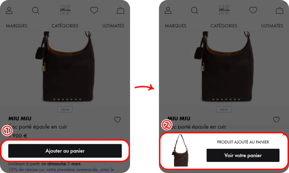Open 15% de remise first order link
Viewport: 289px width, 173px height.
tap(61, 169)
